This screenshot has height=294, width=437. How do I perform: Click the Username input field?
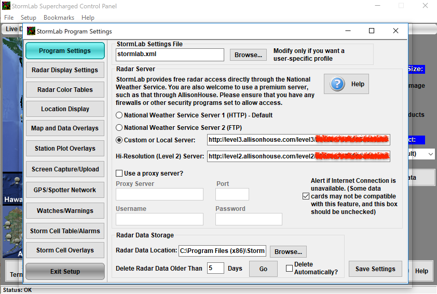(x=159, y=219)
